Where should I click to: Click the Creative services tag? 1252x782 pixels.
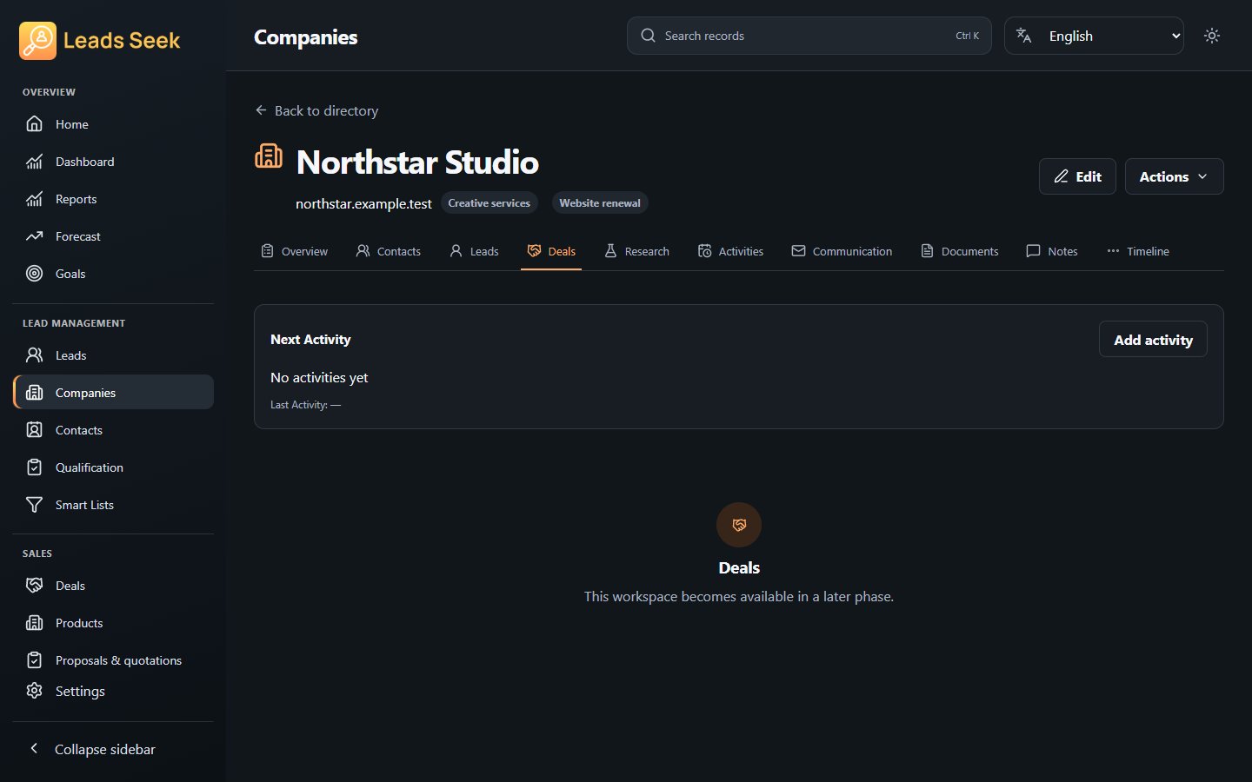click(489, 202)
